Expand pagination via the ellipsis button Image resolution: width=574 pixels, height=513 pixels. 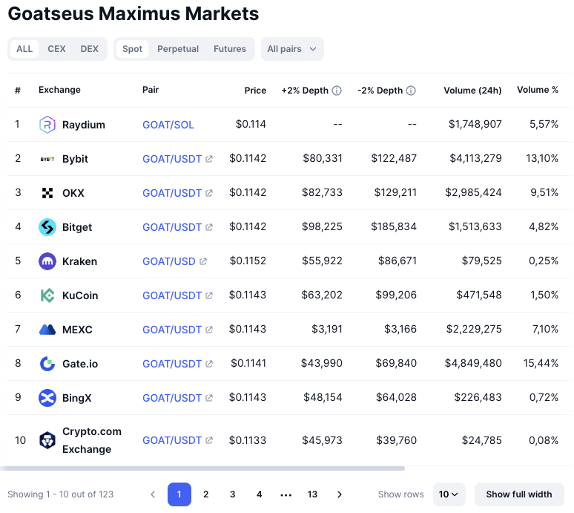pyautogui.click(x=286, y=494)
